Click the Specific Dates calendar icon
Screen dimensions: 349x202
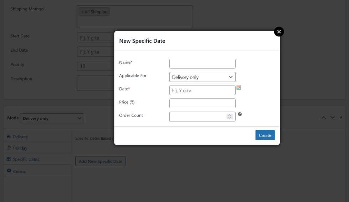(x=9, y=159)
